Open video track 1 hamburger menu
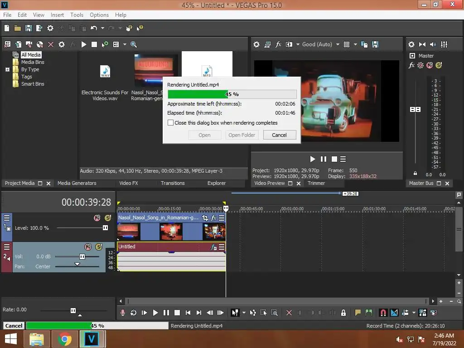Image resolution: width=464 pixels, height=348 pixels. click(6, 218)
